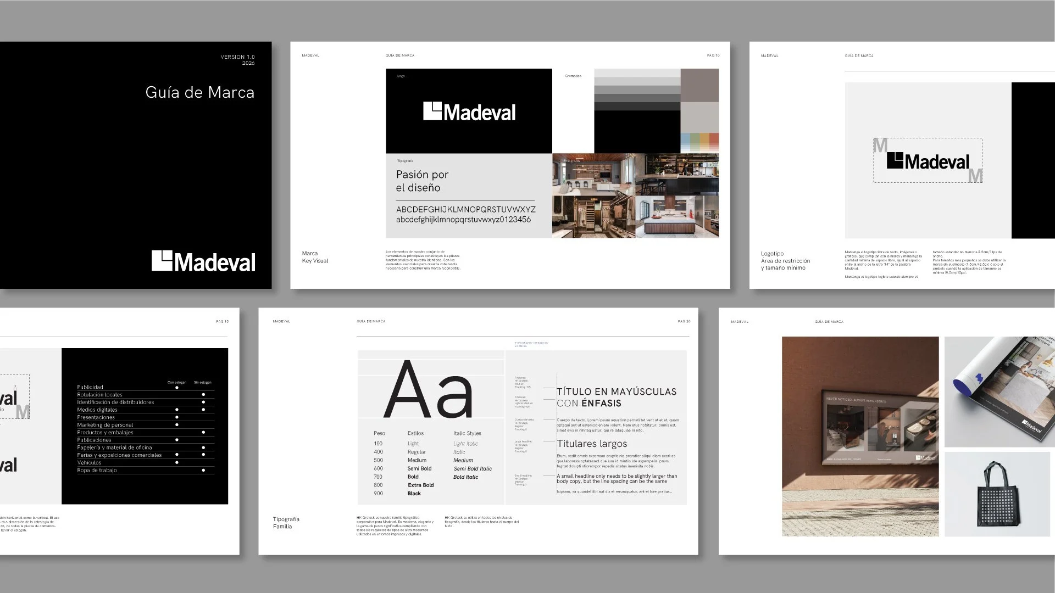Click the "PAG 15" page number
The width and height of the screenshot is (1055, 593).
pos(222,321)
